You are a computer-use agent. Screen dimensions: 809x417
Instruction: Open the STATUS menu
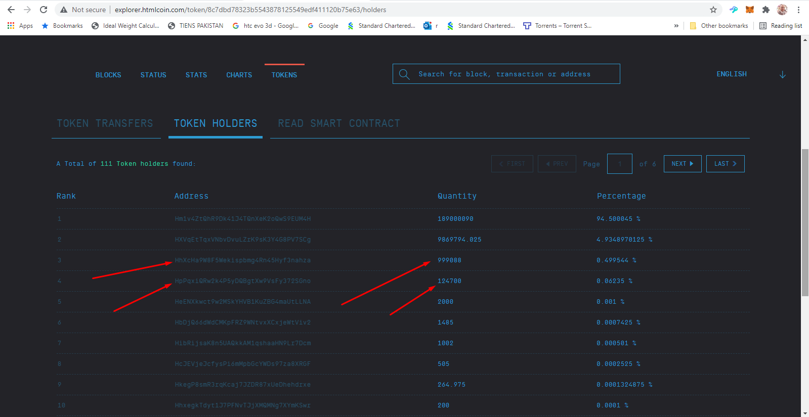(153, 75)
